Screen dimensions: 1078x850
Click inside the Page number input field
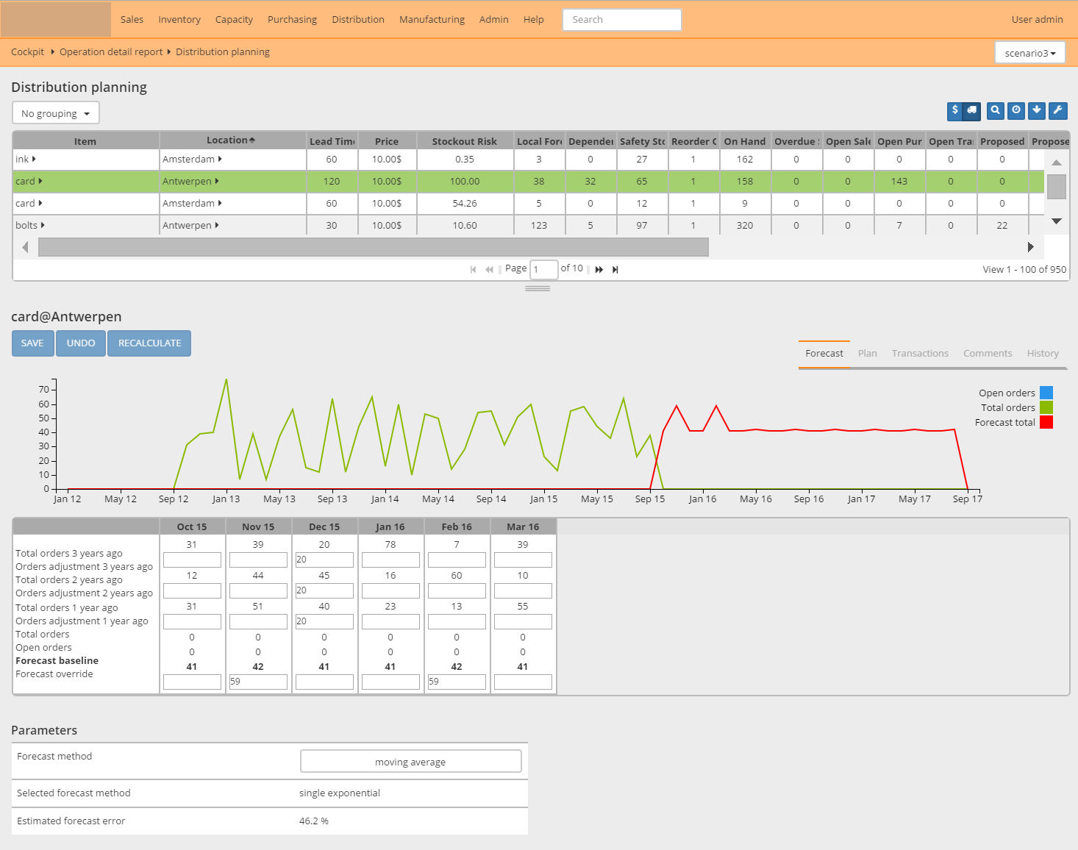tap(543, 269)
